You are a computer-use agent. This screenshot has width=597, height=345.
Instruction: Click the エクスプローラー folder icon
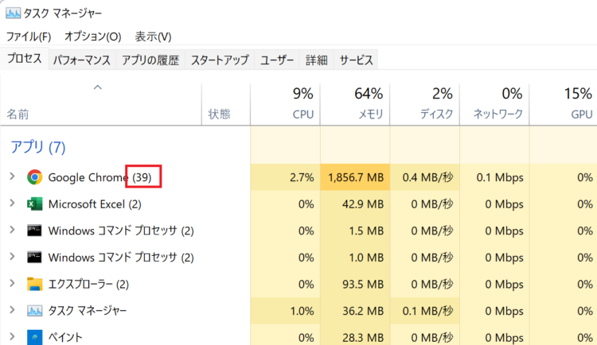(35, 284)
